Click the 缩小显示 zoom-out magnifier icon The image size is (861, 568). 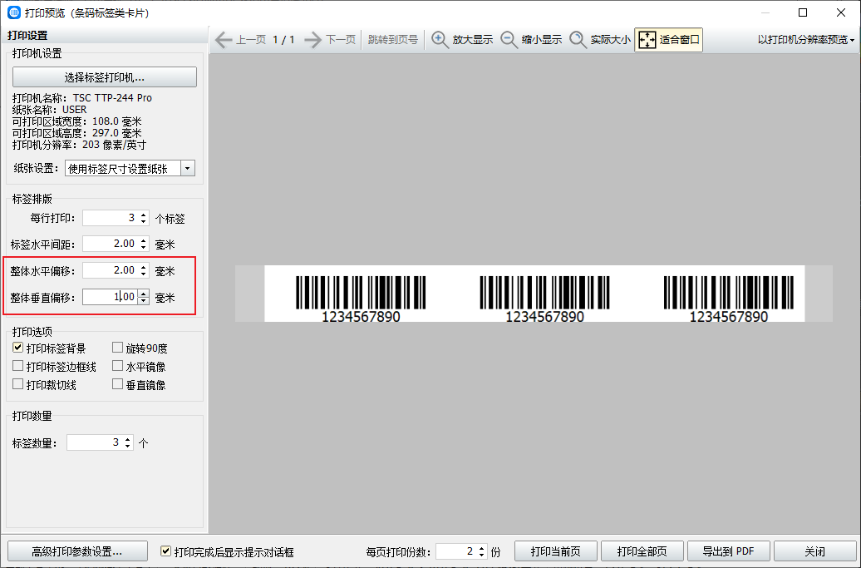[x=509, y=40]
